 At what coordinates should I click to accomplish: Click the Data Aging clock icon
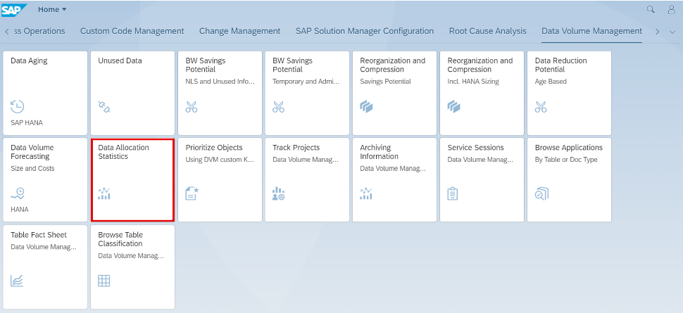pos(18,107)
